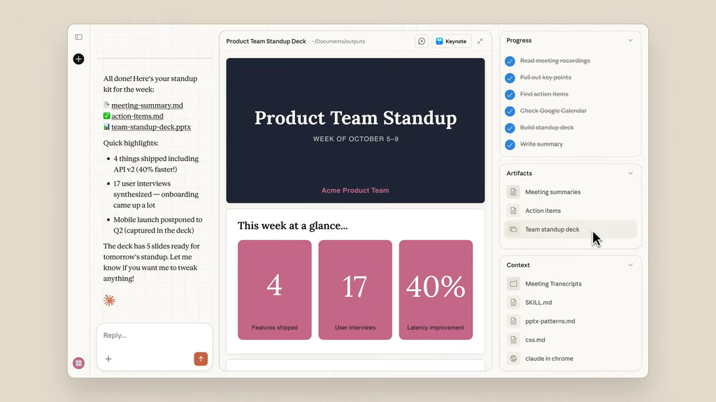Click the 40% Latency improvement card
Screen dimensions: 716x402
(x=436, y=290)
